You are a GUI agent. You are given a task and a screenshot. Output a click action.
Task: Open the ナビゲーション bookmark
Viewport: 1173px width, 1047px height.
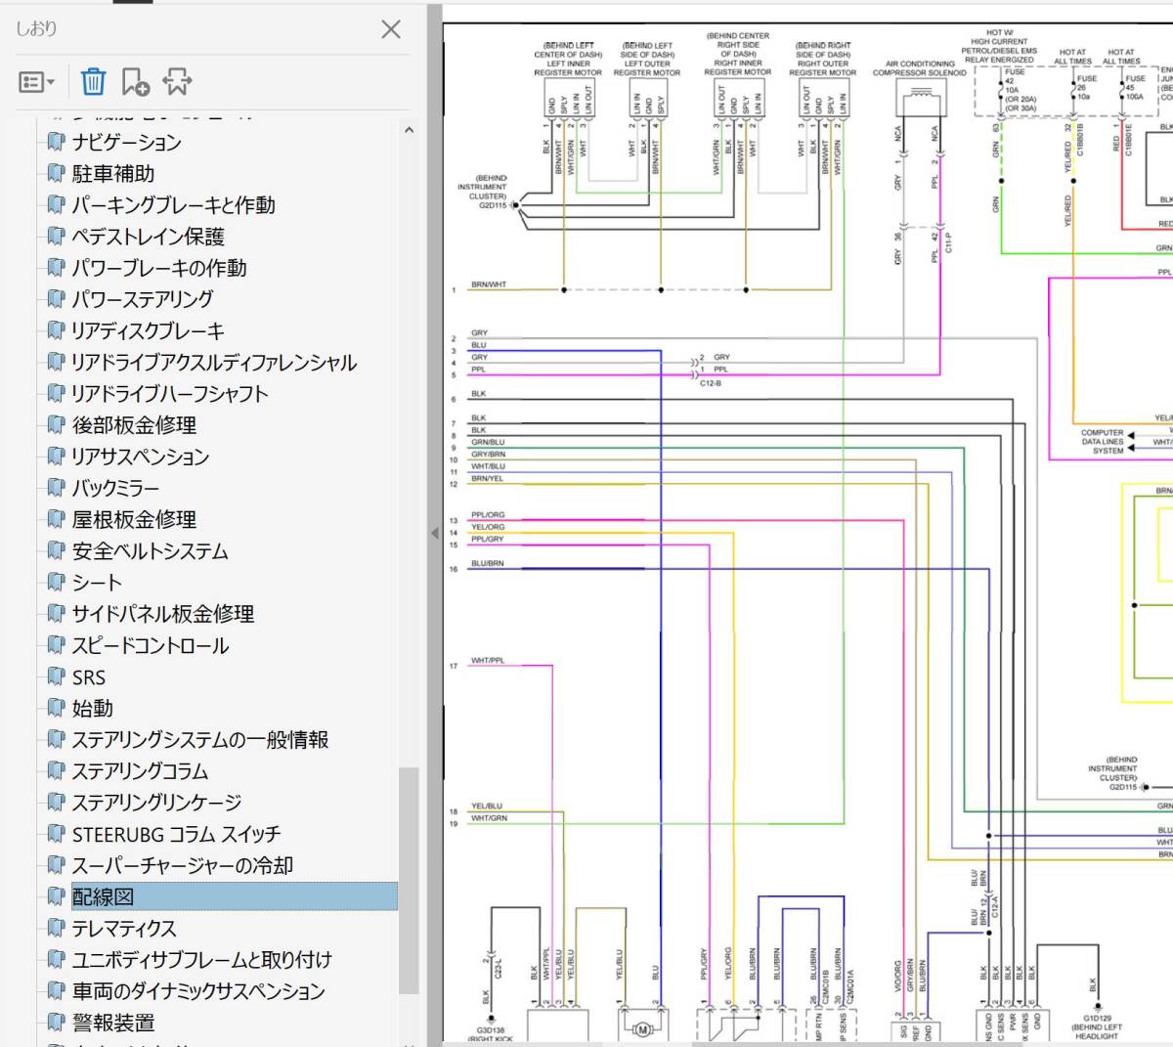[127, 143]
